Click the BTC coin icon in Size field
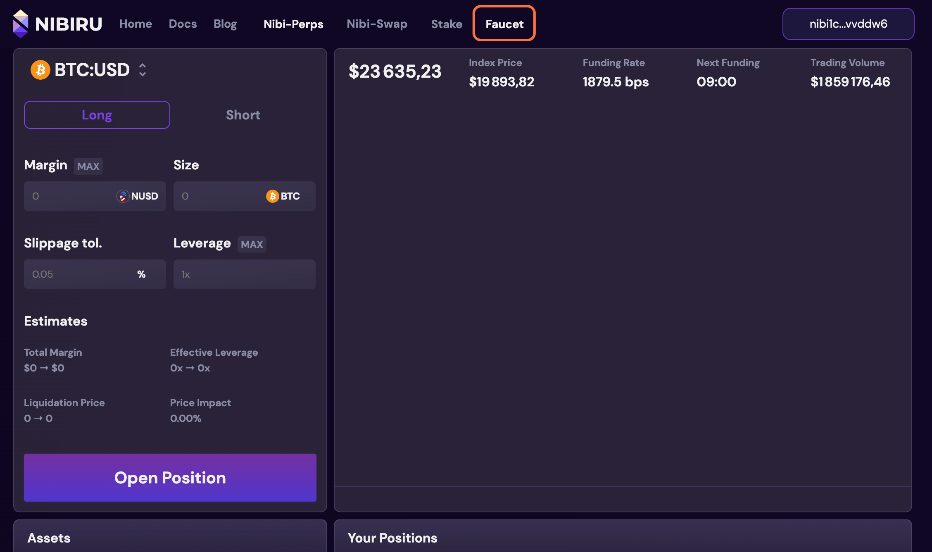This screenshot has width=932, height=552. coord(272,196)
